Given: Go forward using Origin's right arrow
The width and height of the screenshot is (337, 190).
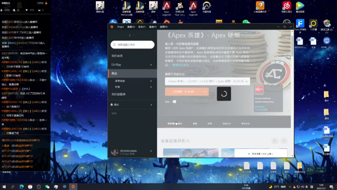Looking at the screenshot, I should click(x=134, y=35).
